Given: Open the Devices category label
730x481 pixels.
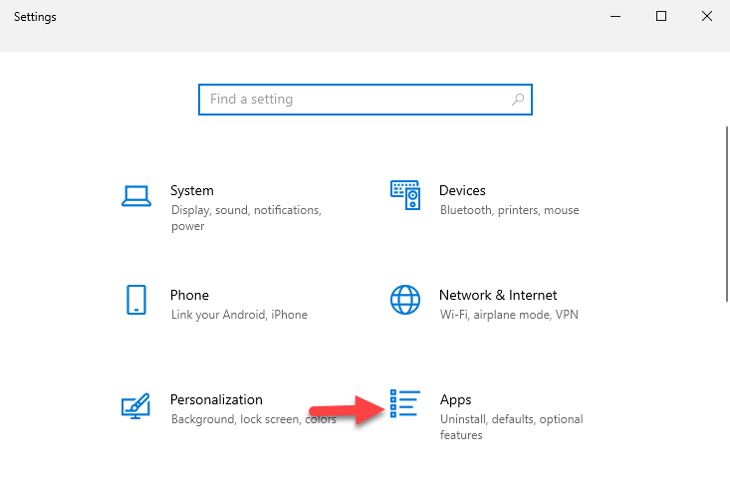Looking at the screenshot, I should click(462, 190).
